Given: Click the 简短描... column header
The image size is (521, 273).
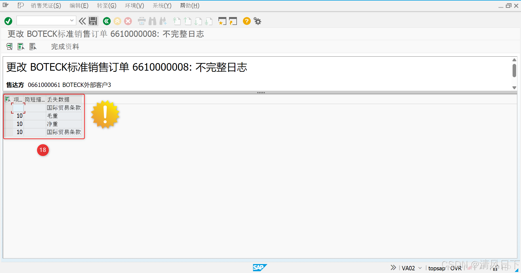Looking at the screenshot, I should 35,99.
